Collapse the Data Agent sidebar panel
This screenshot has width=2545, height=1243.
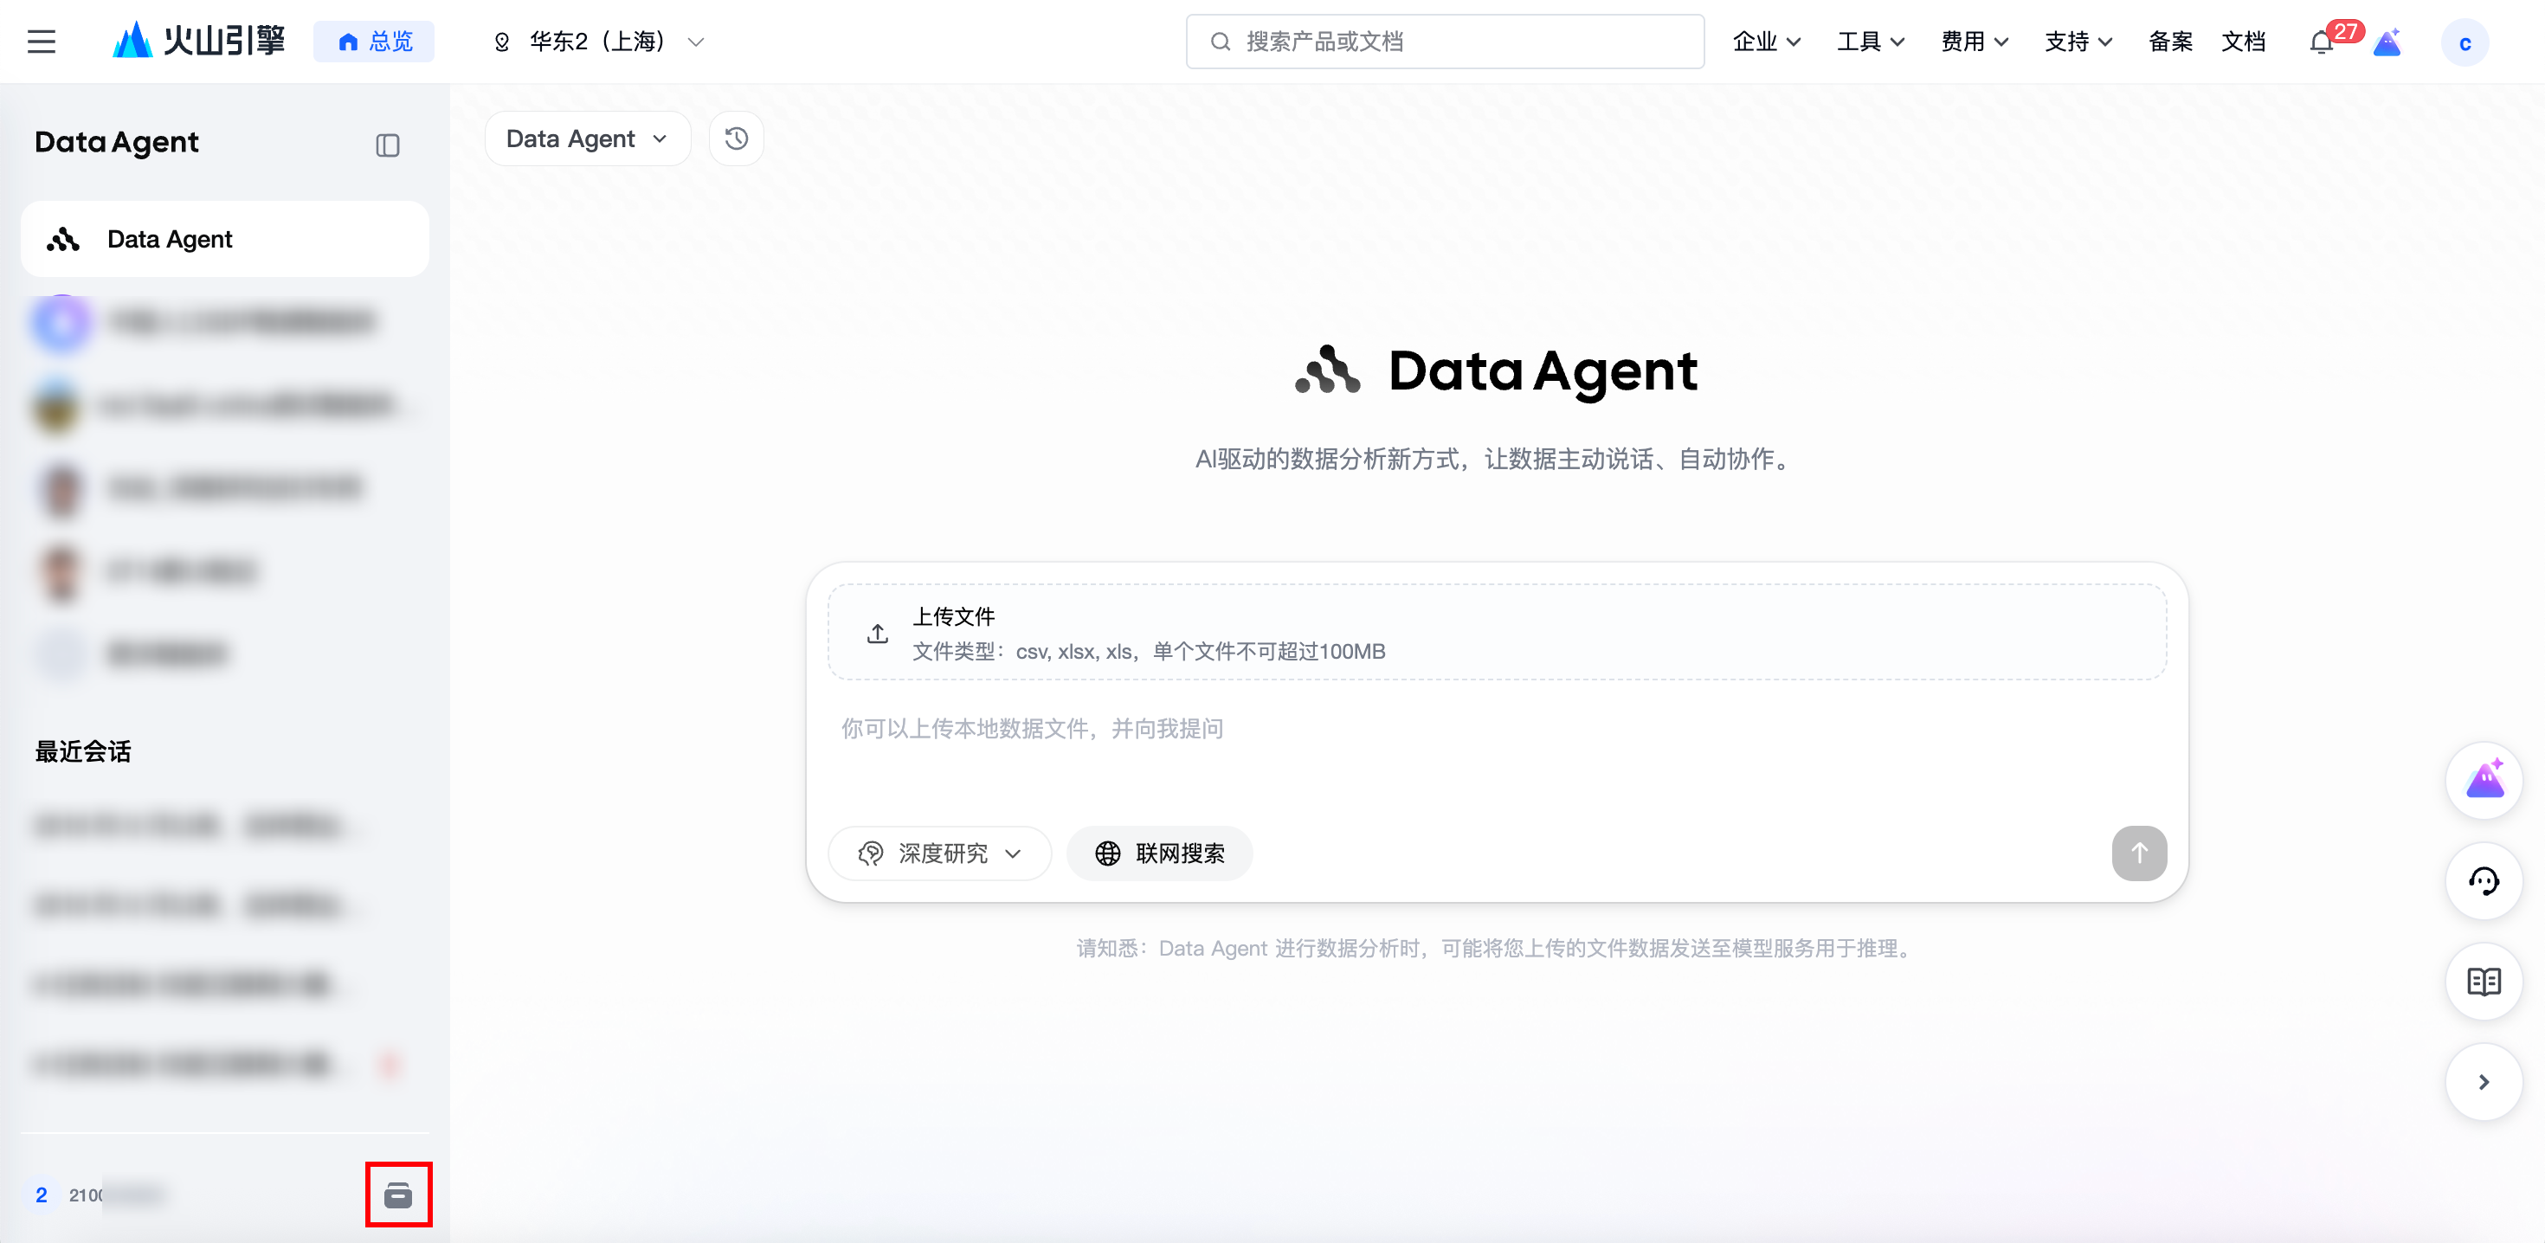coord(387,145)
